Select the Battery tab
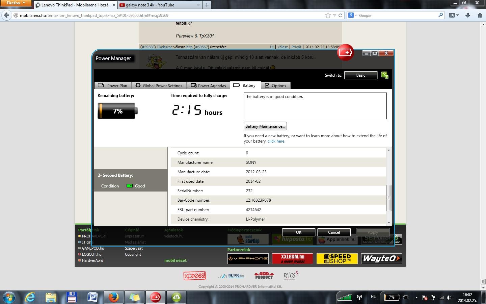Screen dimensions: 486x304 pyautogui.click(x=245, y=85)
